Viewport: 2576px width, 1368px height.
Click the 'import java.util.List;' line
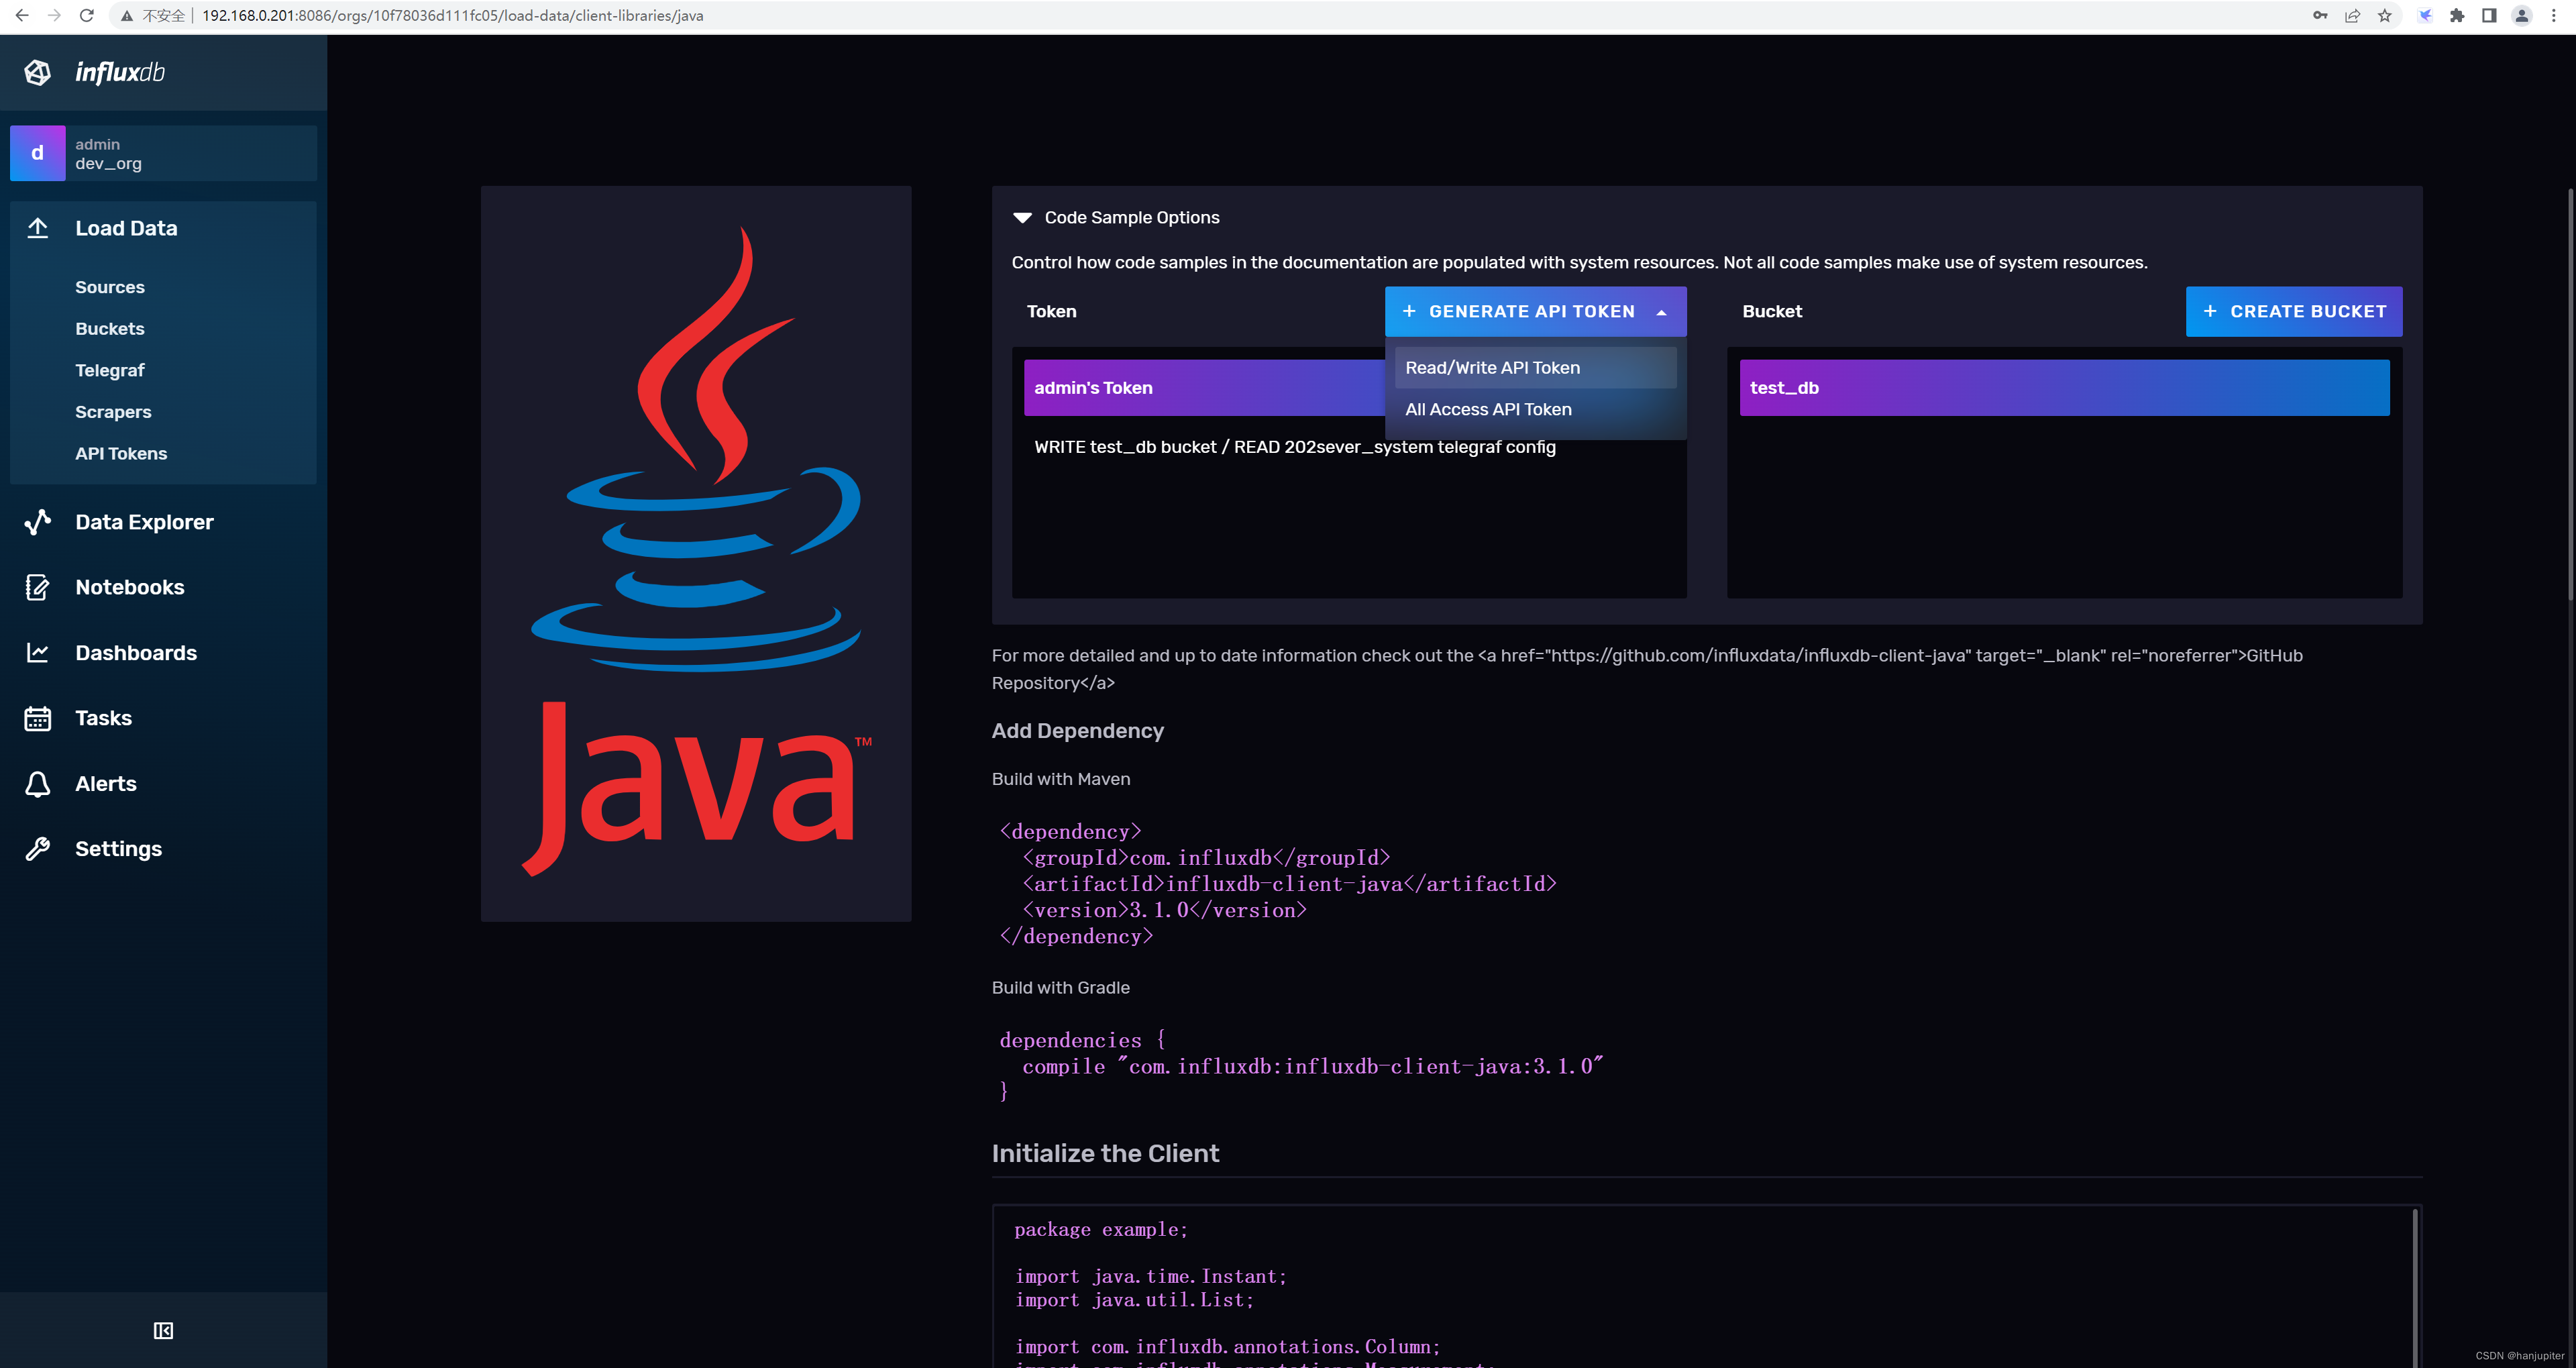point(1134,1300)
